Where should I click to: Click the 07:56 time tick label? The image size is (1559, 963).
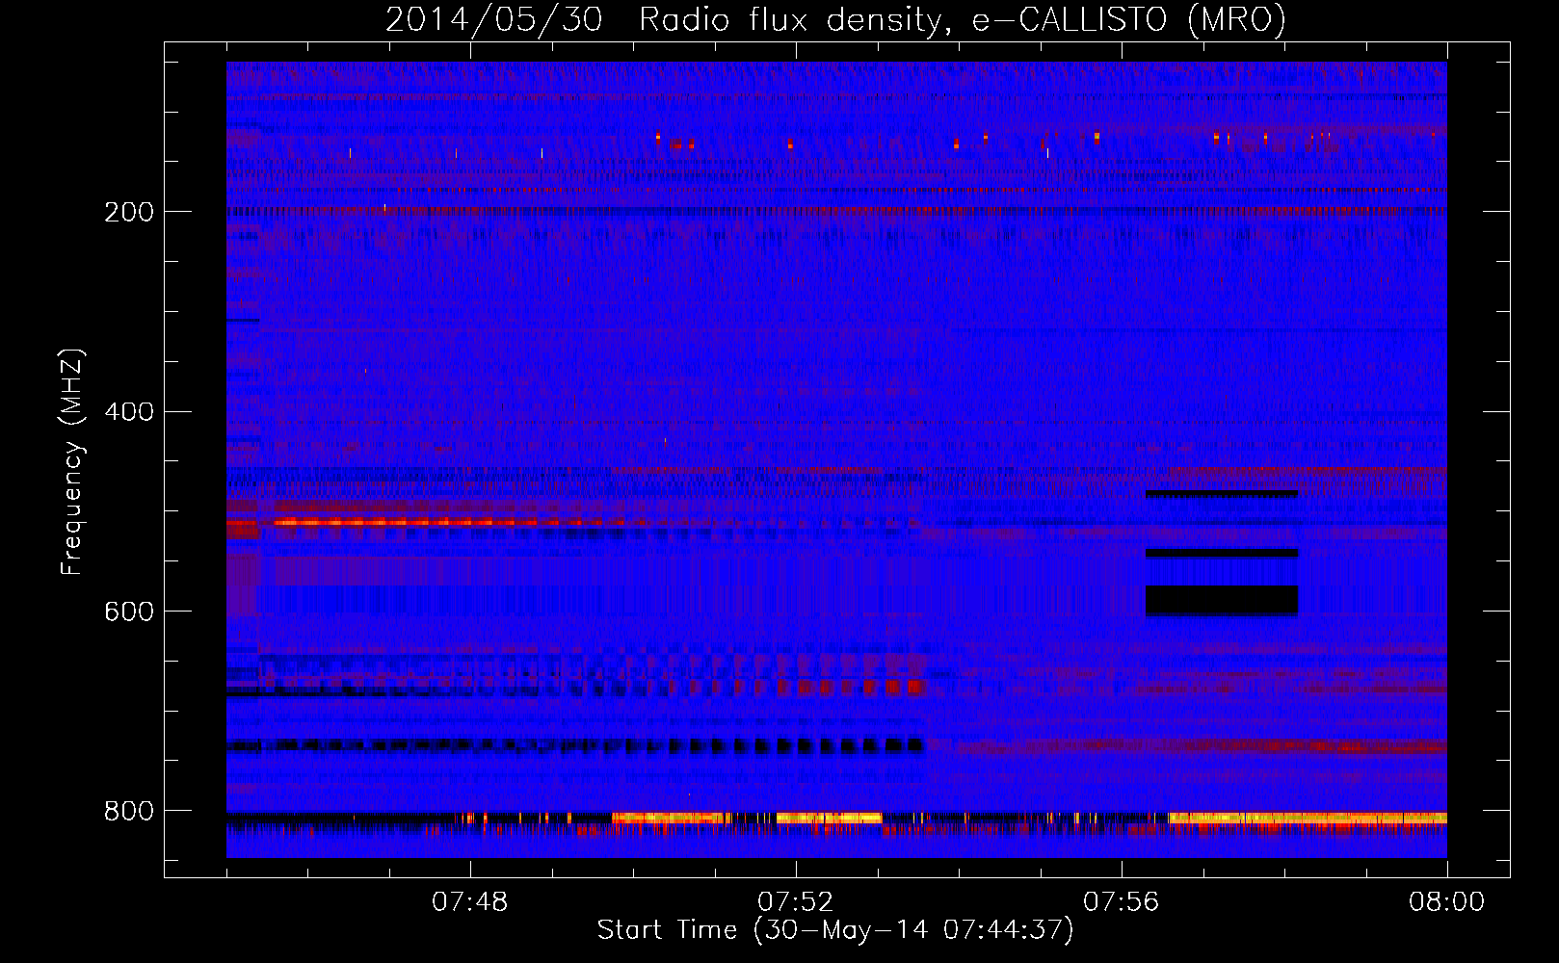[x=1122, y=902]
